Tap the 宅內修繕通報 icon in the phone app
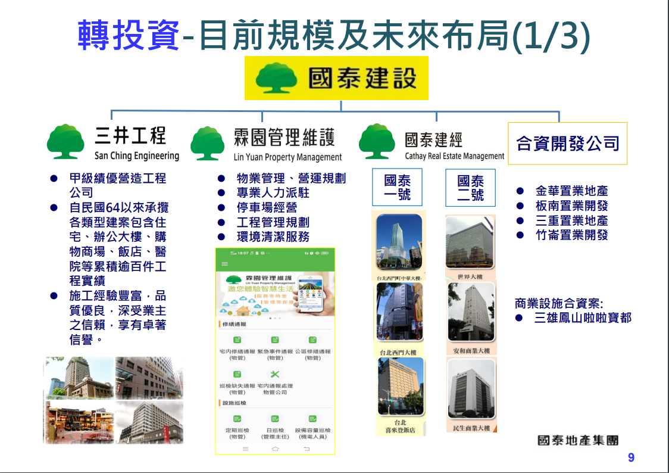Viewport: 669px width, 473px height. (x=237, y=340)
